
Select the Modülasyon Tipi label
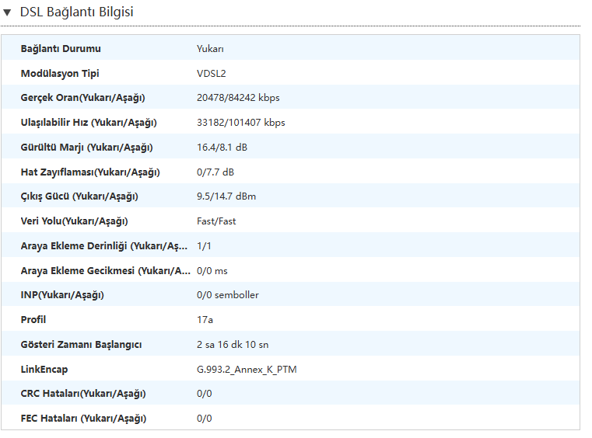60,73
